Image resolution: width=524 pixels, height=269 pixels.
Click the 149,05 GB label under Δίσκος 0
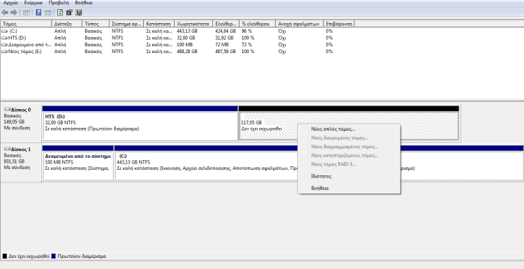coord(14,122)
